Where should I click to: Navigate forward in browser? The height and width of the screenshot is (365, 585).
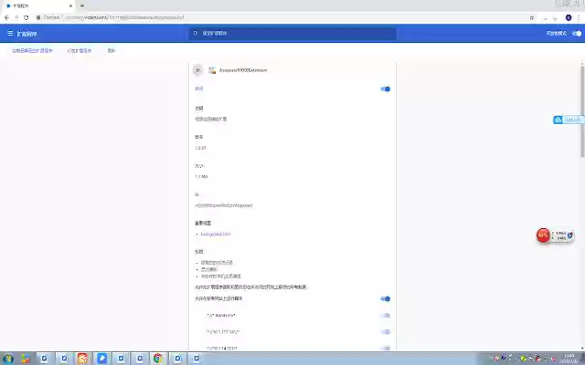point(16,17)
